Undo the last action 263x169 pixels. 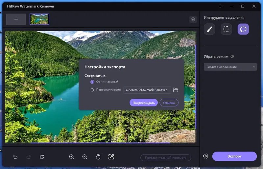tap(15, 157)
